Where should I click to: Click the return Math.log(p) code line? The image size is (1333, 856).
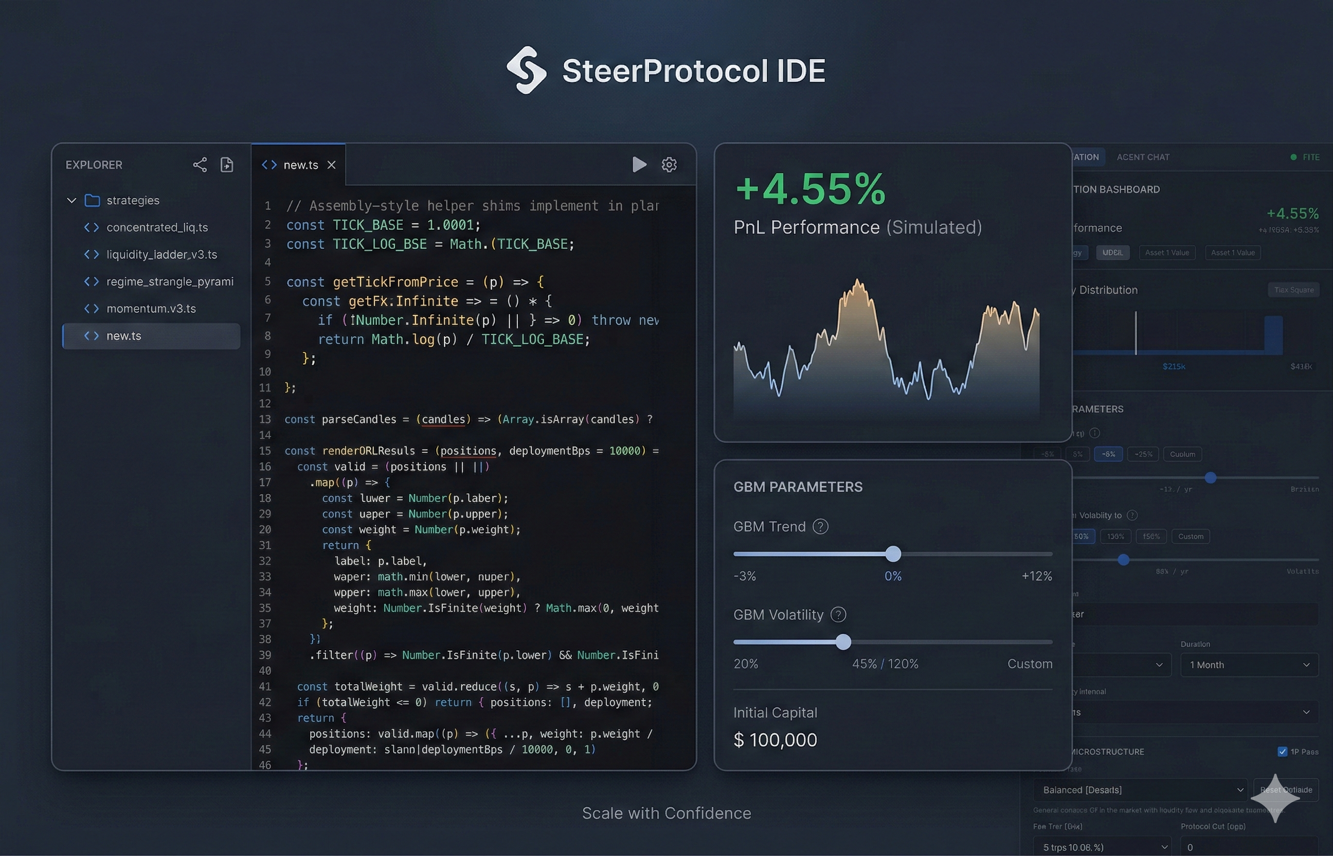[454, 339]
